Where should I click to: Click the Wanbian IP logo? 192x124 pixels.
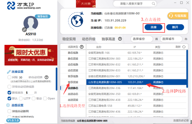[24, 6]
